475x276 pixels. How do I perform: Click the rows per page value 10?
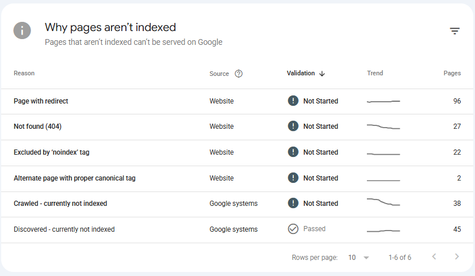pos(352,258)
